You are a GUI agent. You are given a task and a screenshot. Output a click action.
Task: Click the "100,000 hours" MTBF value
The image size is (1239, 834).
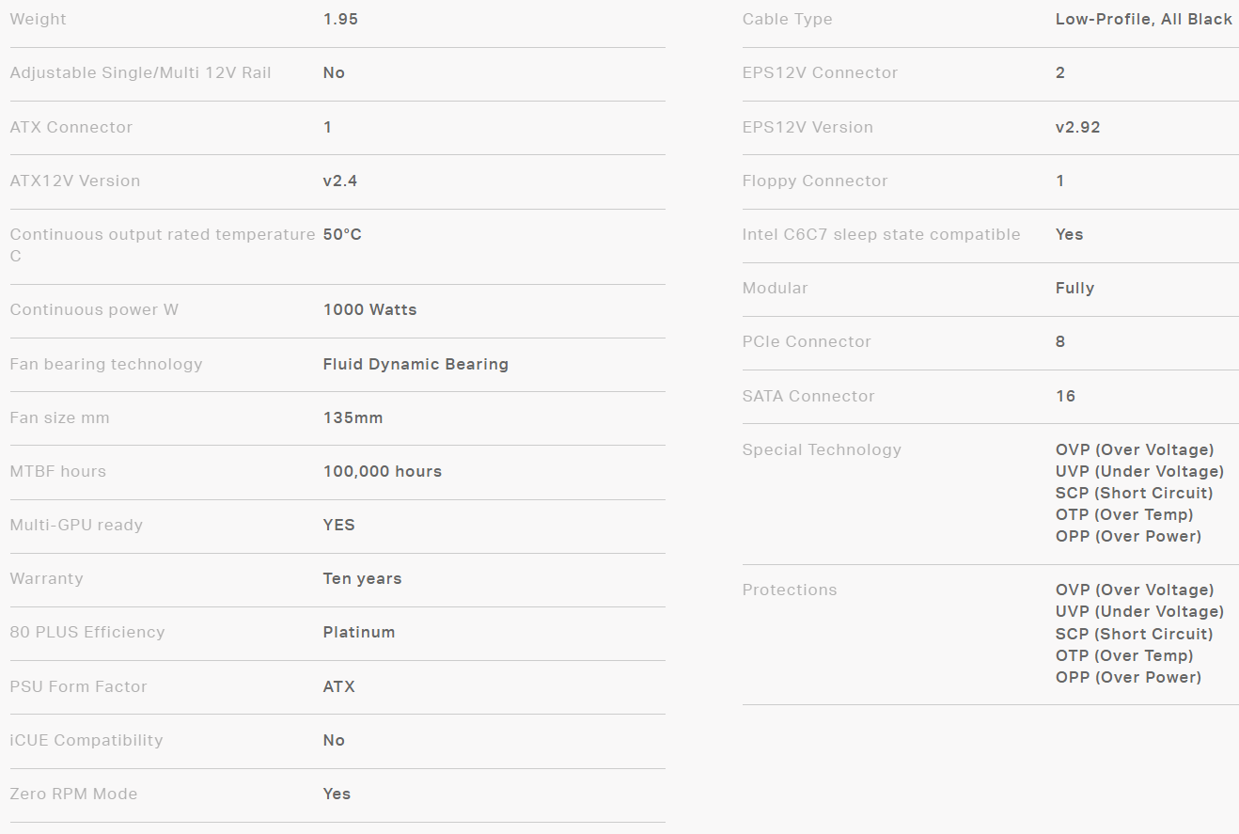(x=382, y=471)
